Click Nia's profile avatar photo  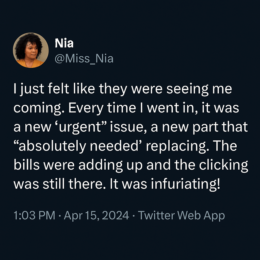click(x=31, y=50)
